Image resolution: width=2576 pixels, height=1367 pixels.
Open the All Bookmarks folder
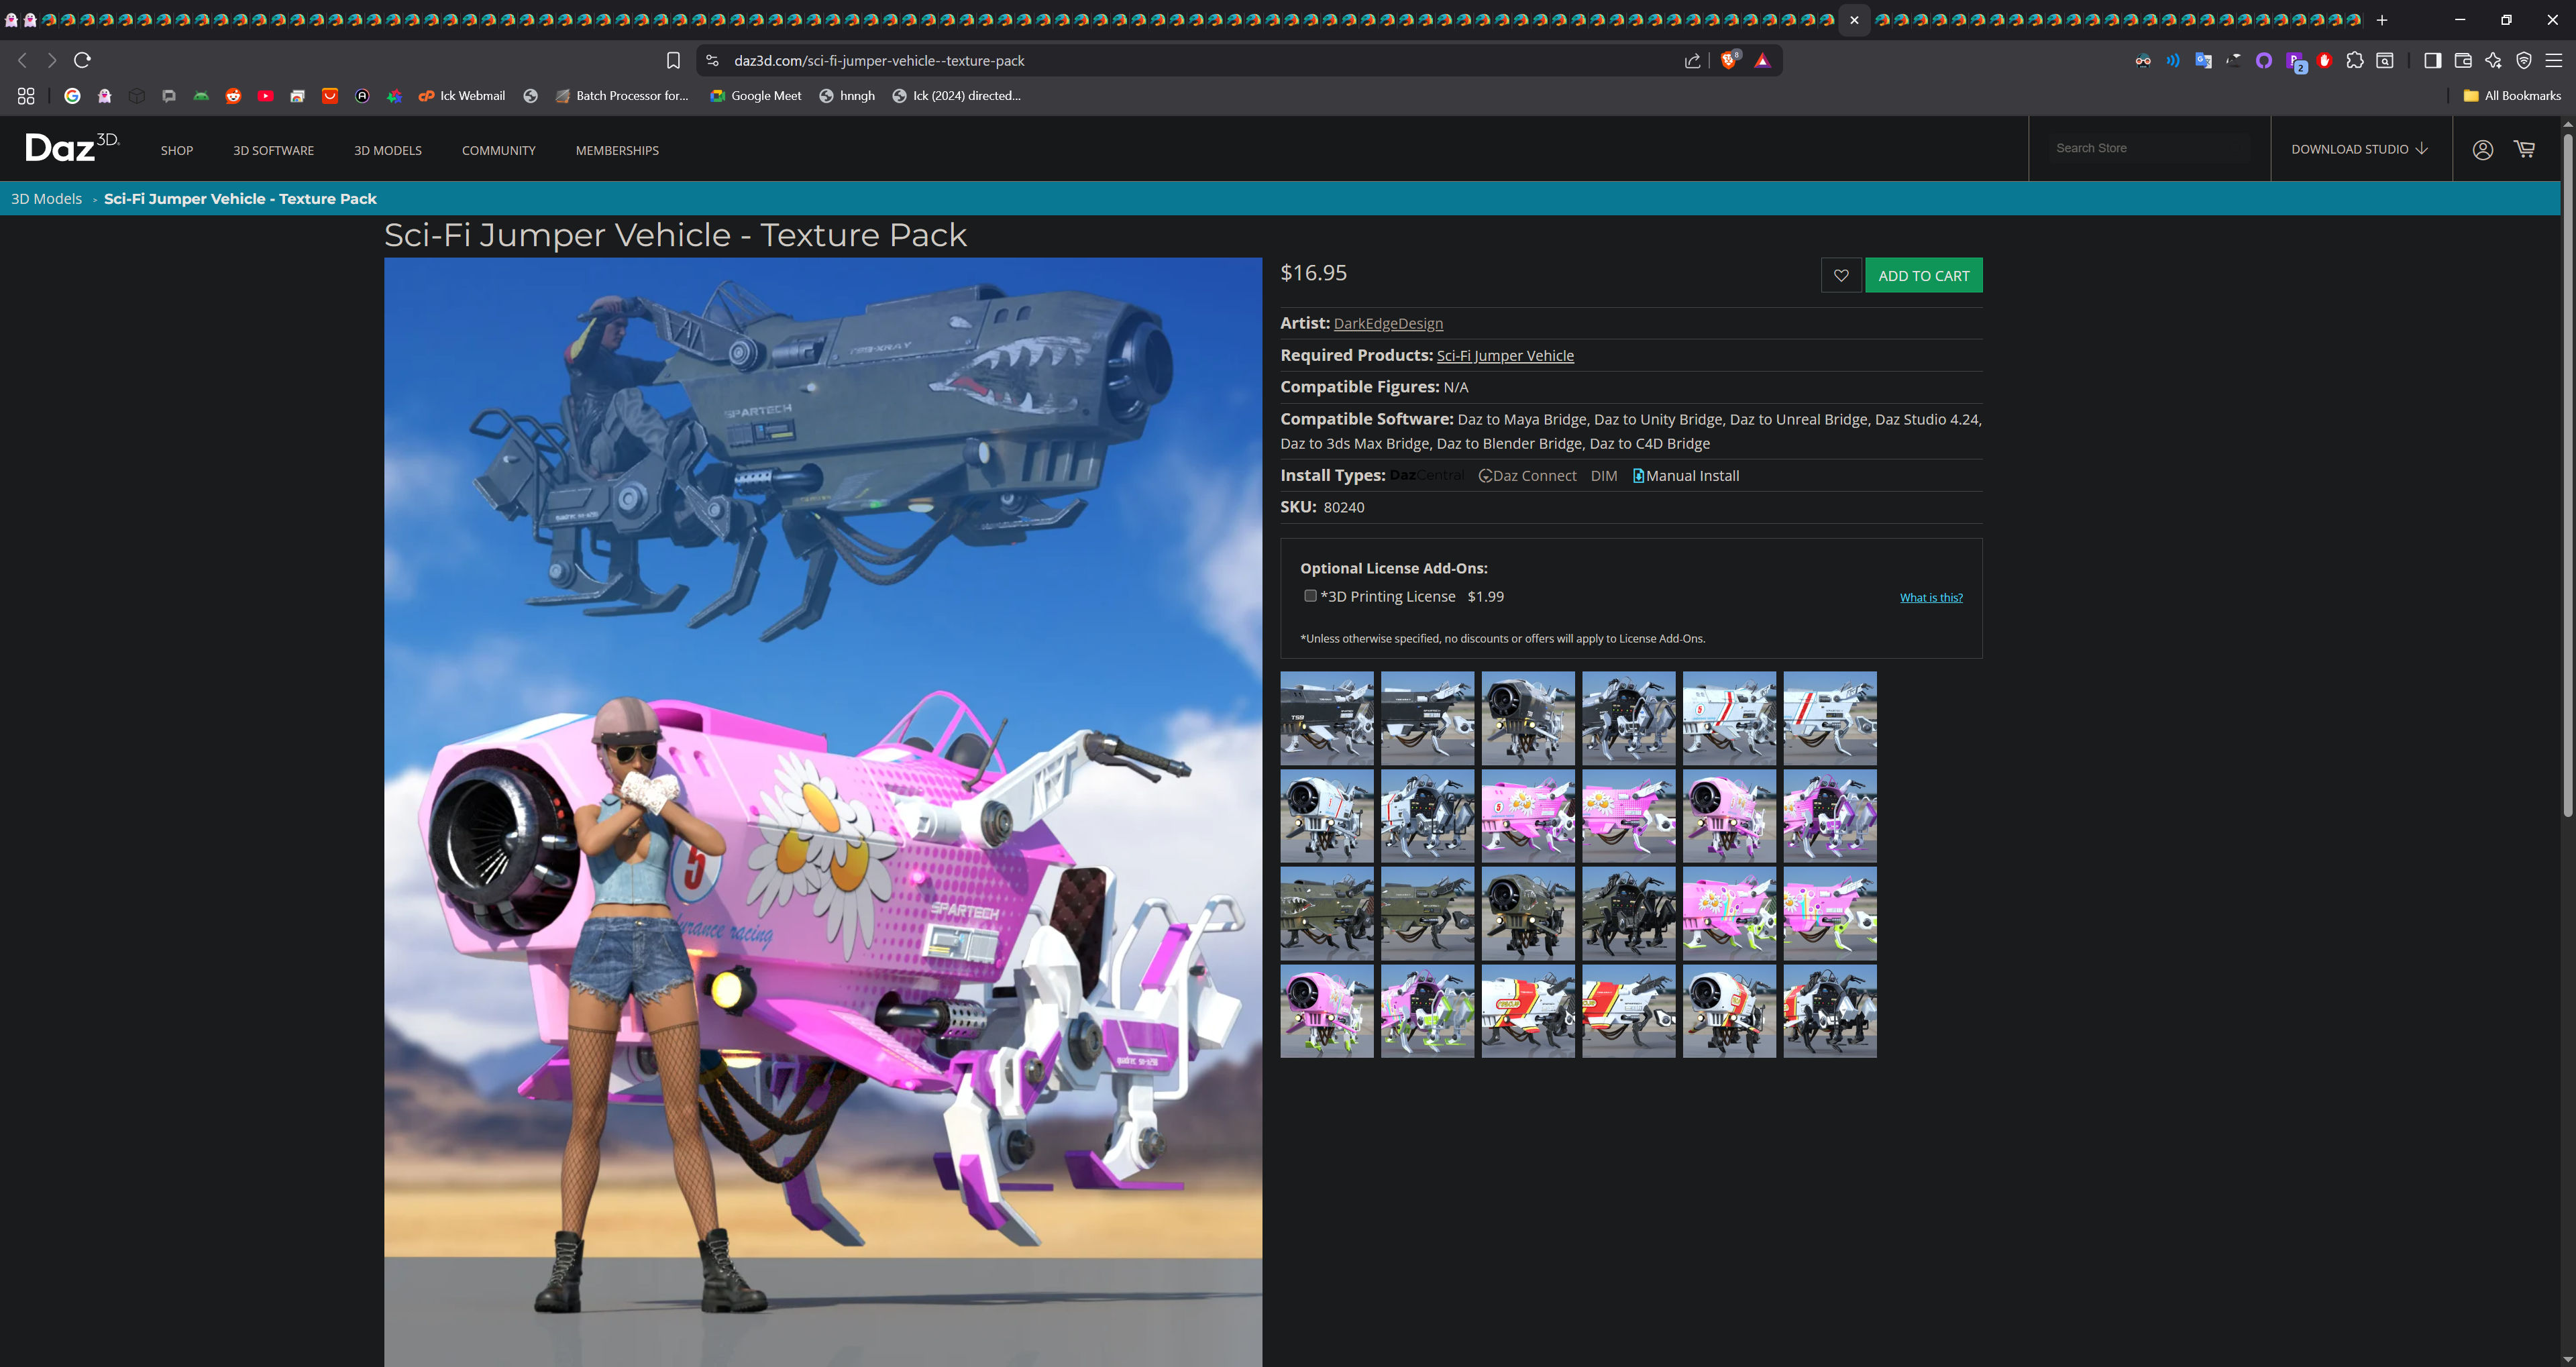(x=2512, y=96)
